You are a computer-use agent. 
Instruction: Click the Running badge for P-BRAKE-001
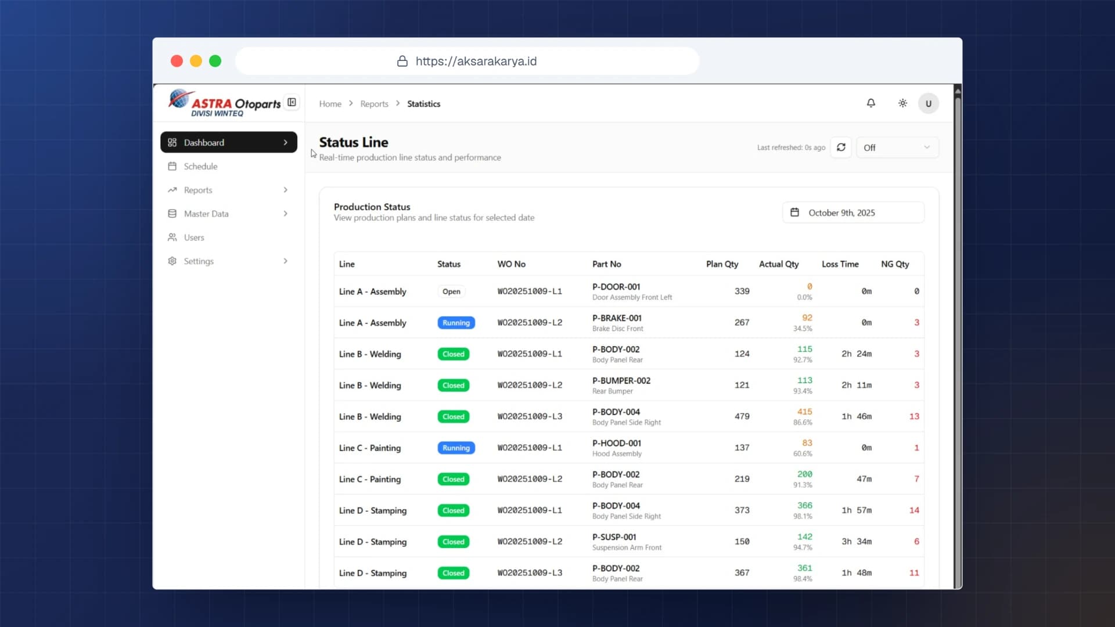point(456,323)
